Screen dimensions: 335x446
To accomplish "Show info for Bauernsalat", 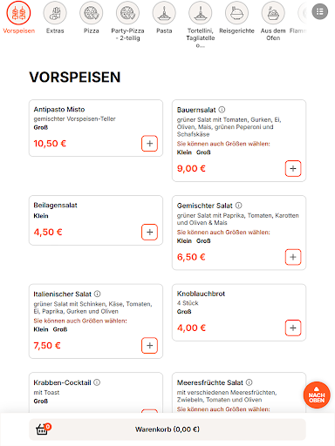I will click(222, 110).
